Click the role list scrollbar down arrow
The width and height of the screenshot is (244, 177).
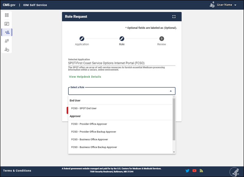[x=174, y=152]
